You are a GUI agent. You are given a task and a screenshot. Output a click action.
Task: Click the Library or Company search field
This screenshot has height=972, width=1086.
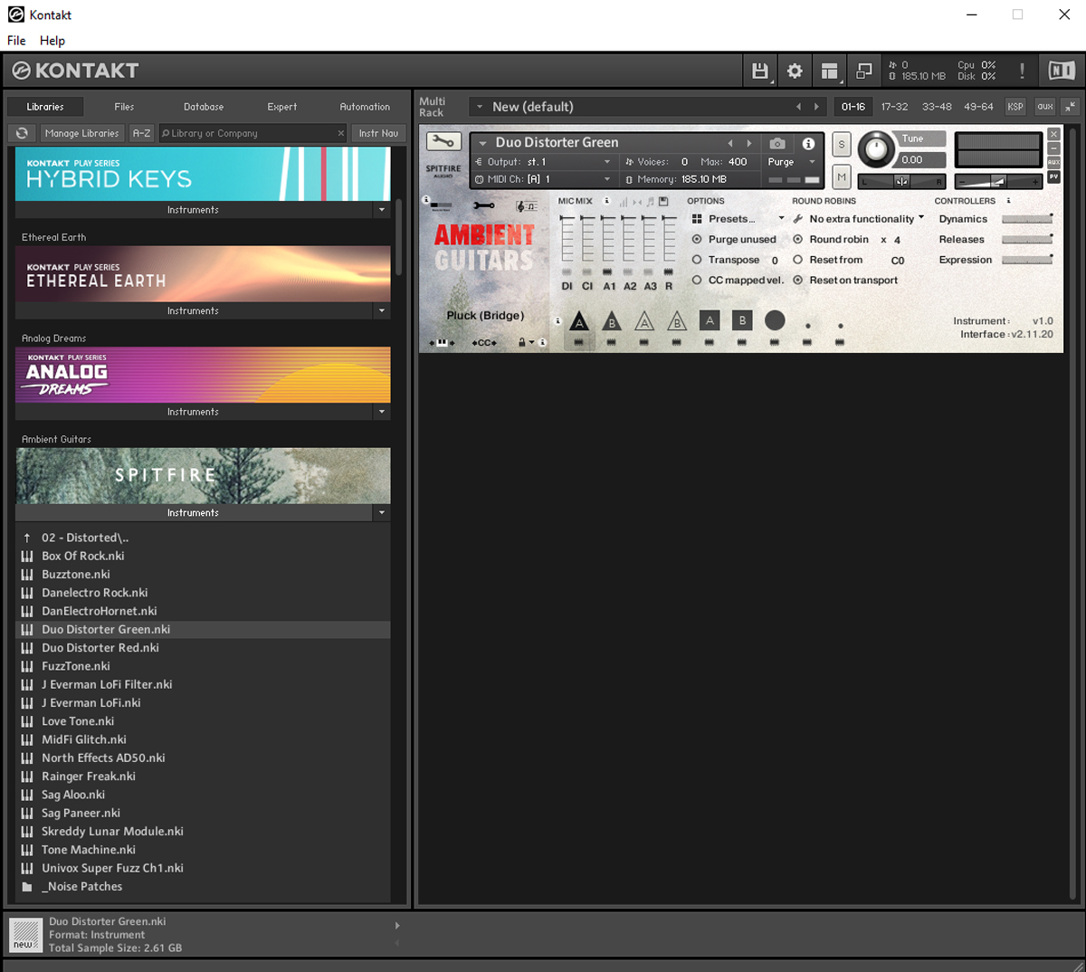[252, 133]
